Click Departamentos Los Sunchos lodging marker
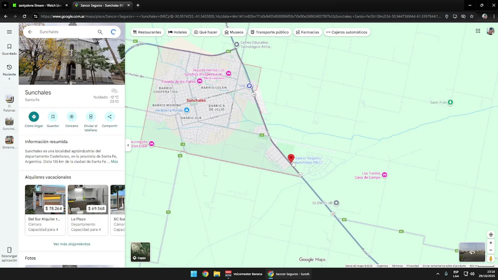The width and height of the screenshot is (498, 280). [229, 73]
